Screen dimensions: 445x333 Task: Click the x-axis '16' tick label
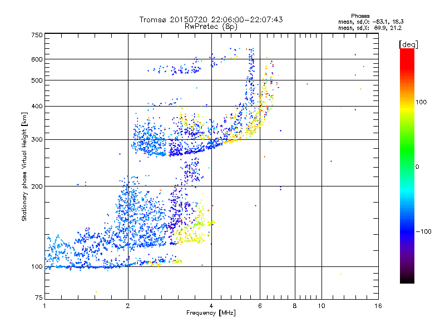(378, 306)
